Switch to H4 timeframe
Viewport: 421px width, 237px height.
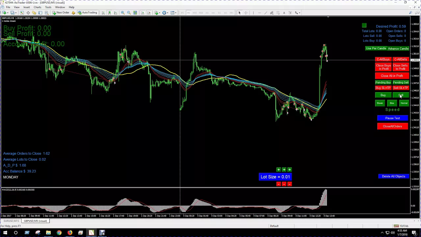coord(213,13)
